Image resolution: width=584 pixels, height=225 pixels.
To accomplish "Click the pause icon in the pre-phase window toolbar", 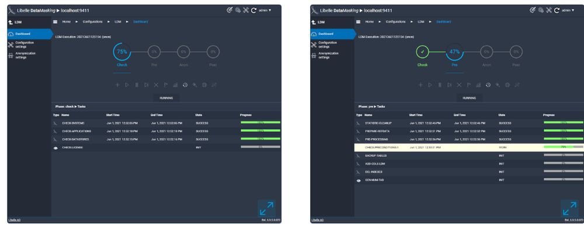I will coord(440,85).
